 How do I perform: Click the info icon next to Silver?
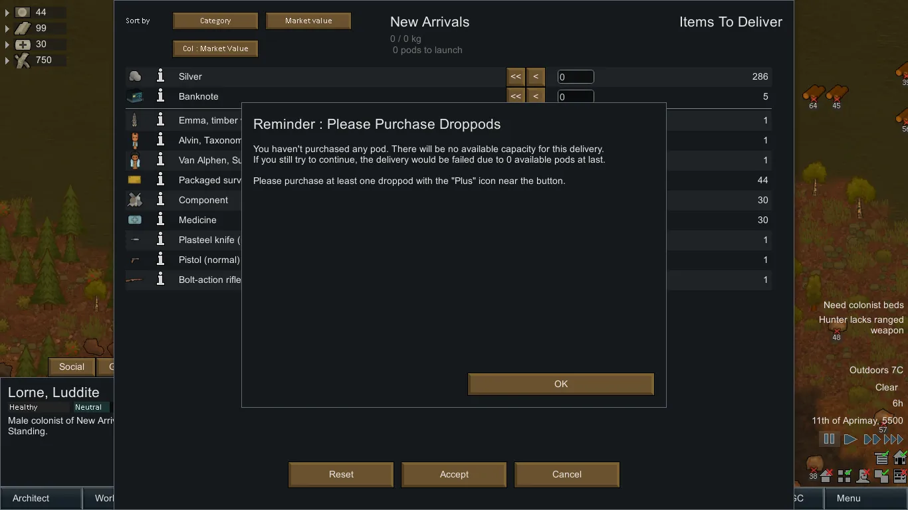click(160, 76)
